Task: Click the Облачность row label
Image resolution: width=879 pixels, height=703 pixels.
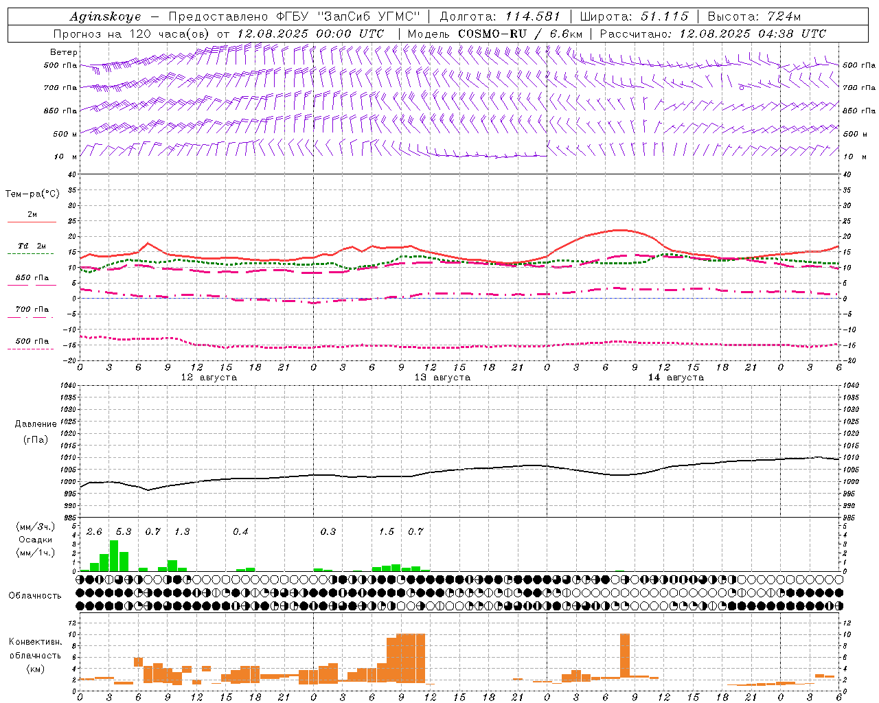Action: pos(35,596)
